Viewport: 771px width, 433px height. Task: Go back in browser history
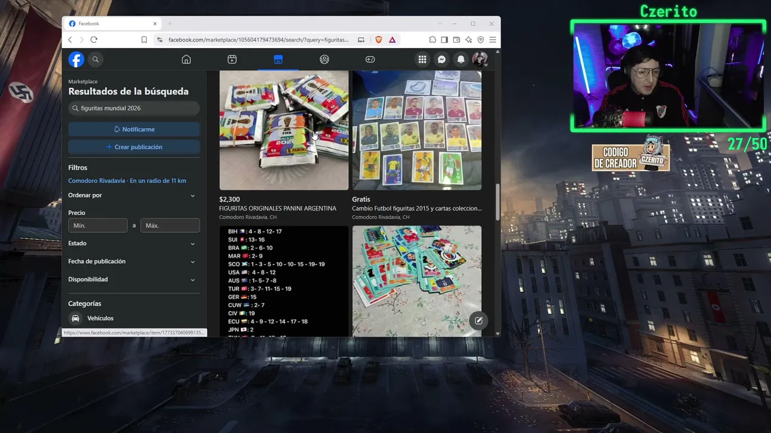pyautogui.click(x=70, y=40)
